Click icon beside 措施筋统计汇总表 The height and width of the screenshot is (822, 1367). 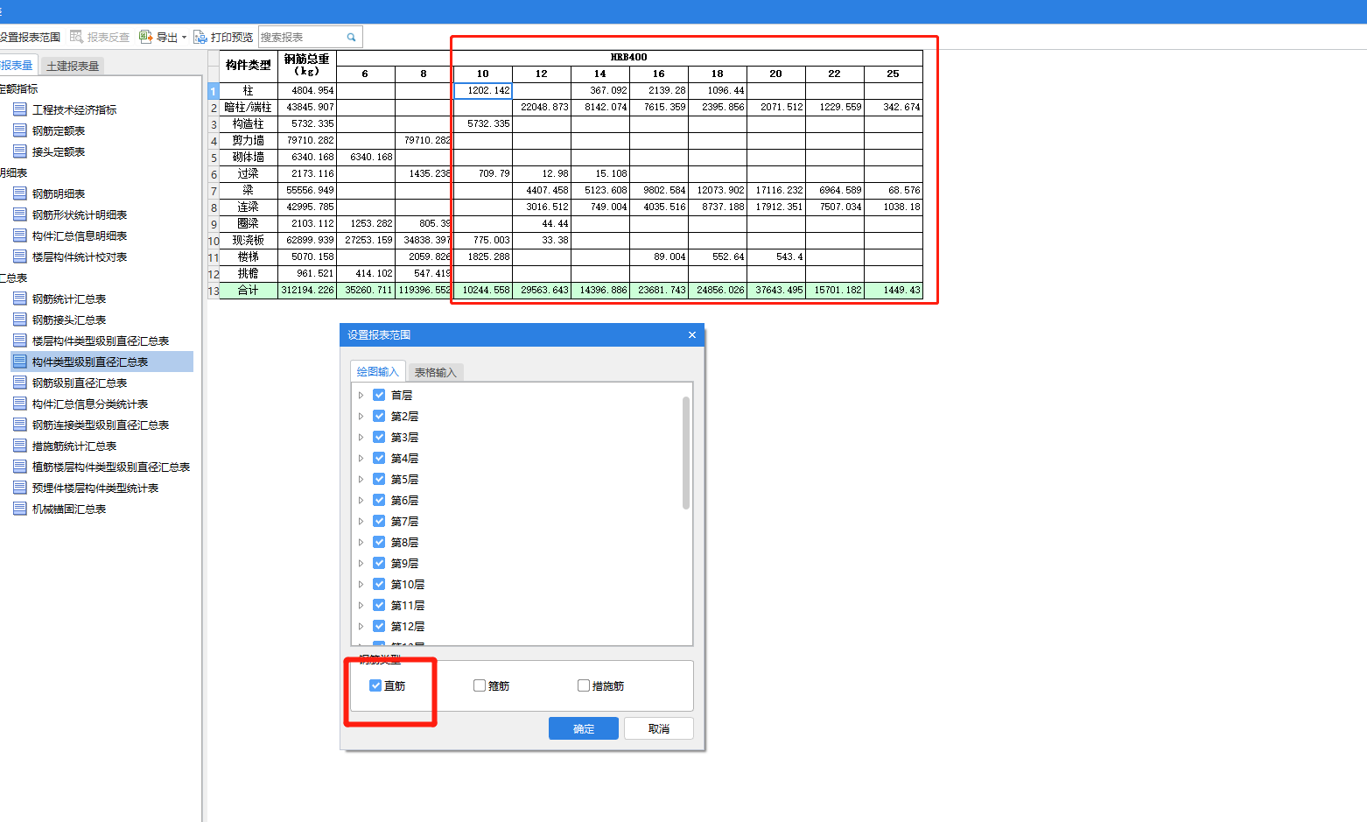tap(20, 446)
